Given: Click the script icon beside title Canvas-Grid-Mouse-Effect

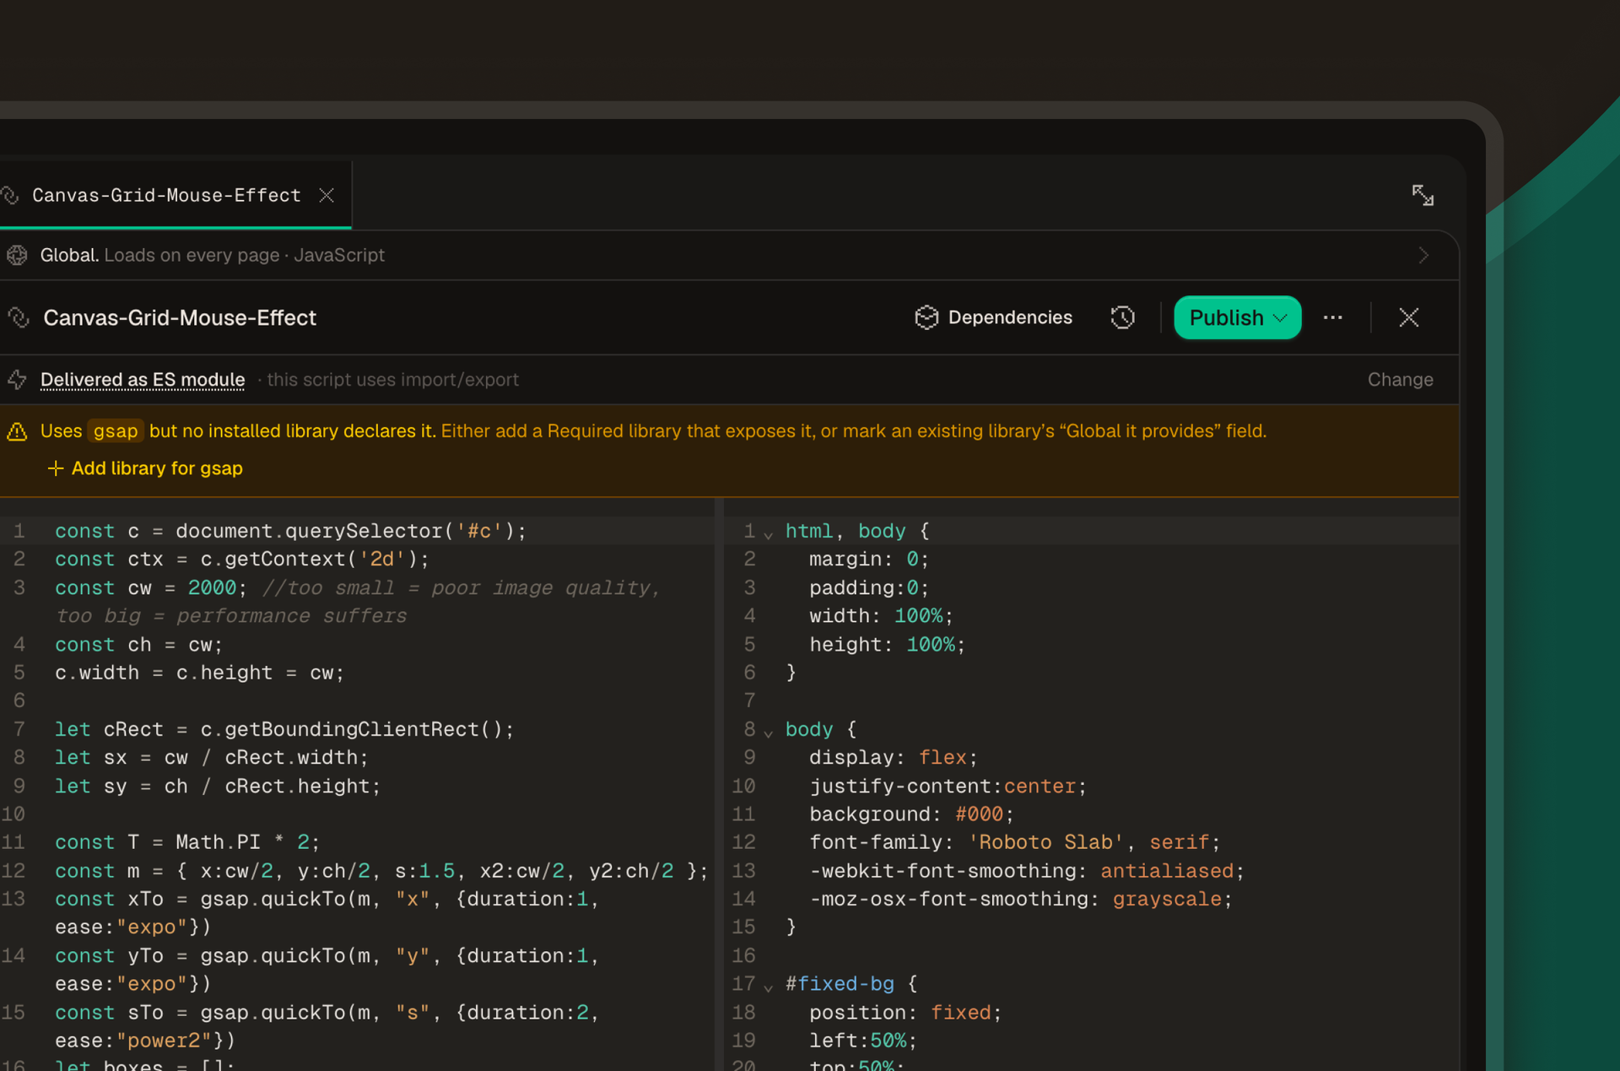Looking at the screenshot, I should pyautogui.click(x=19, y=317).
